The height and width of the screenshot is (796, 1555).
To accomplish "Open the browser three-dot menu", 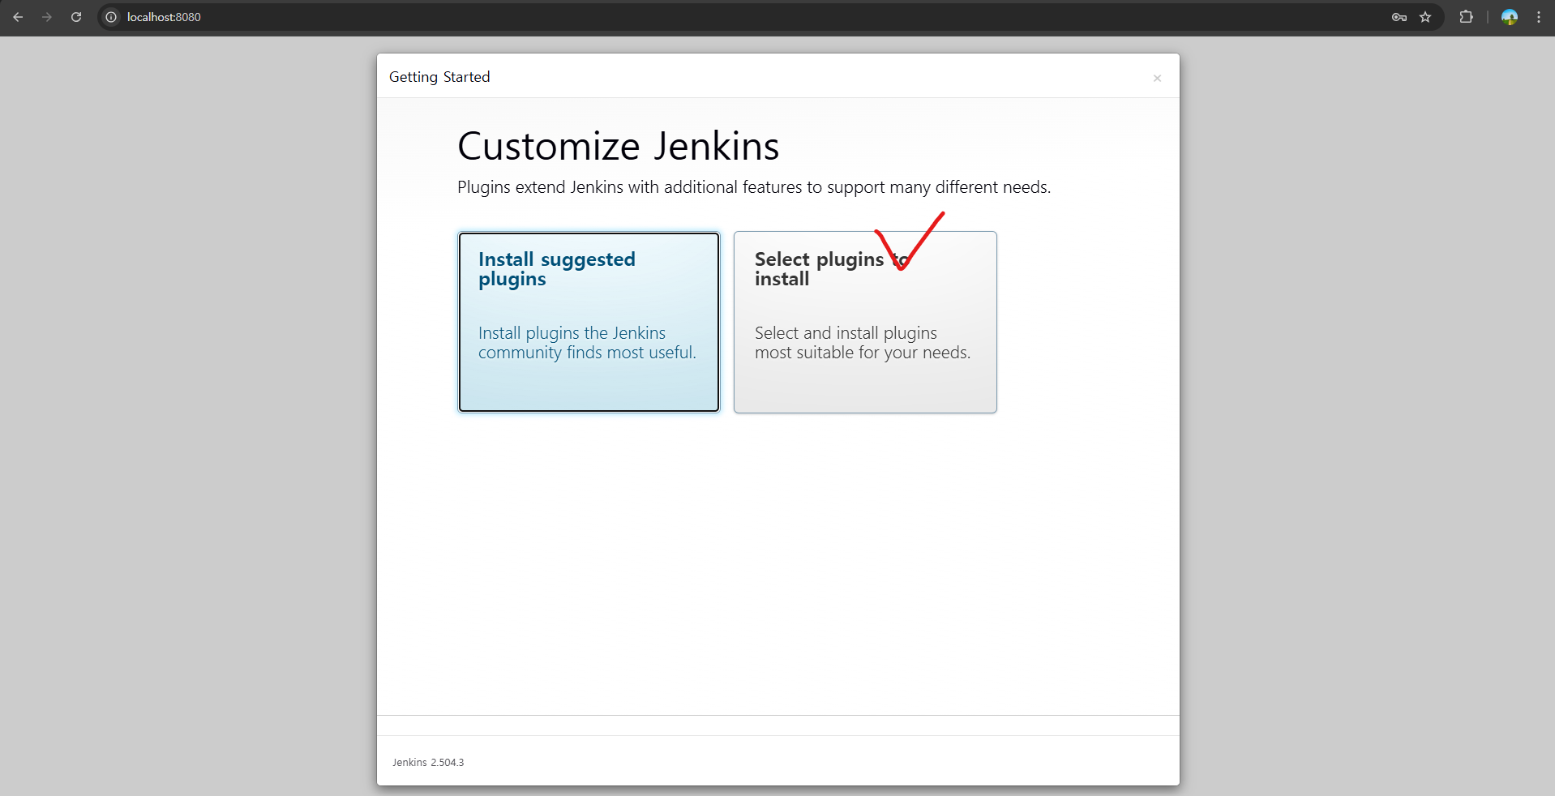I will pyautogui.click(x=1539, y=17).
